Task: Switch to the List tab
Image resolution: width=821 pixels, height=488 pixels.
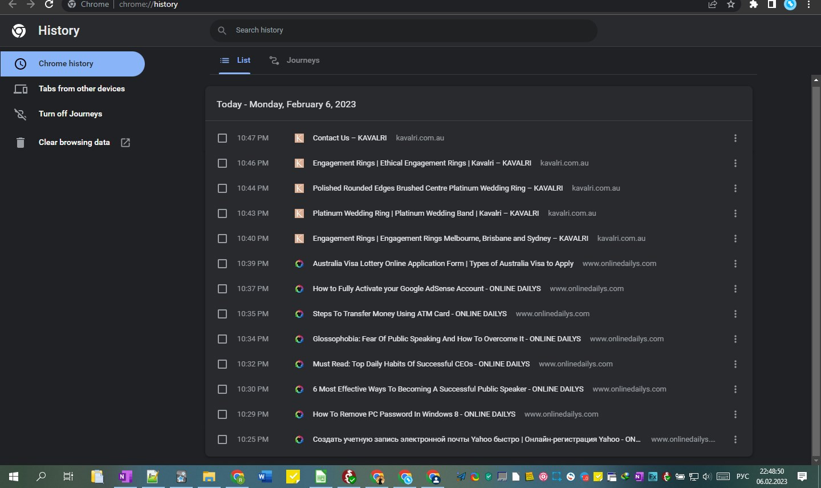Action: point(235,61)
